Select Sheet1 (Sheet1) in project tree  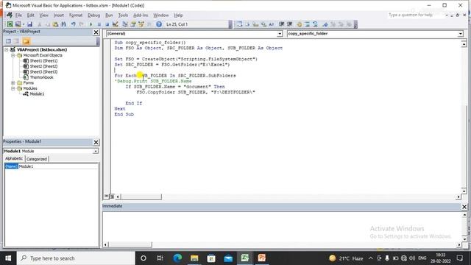(43, 60)
